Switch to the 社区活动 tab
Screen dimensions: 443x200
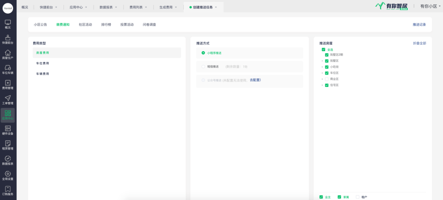click(x=85, y=25)
